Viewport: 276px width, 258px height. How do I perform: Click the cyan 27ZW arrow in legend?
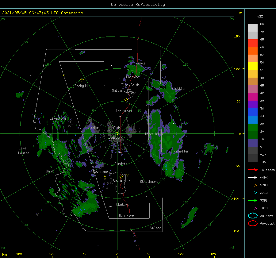coord(253,193)
